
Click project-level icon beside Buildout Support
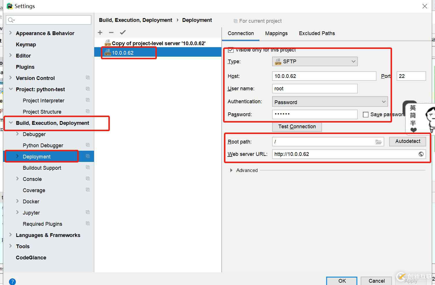point(88,167)
